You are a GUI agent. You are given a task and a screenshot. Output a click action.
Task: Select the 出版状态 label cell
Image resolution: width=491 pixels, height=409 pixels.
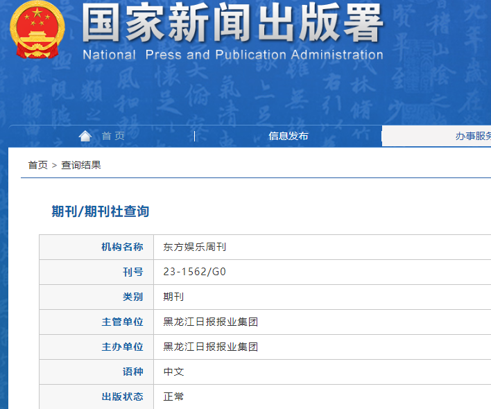point(96,397)
